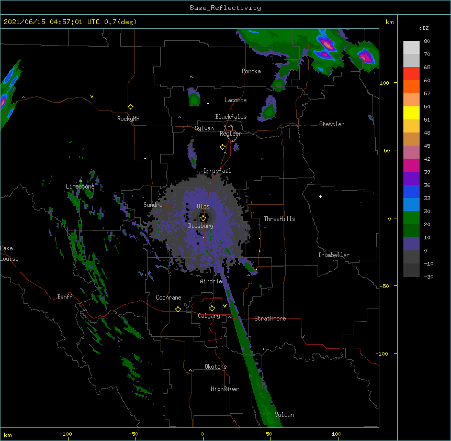Click the dBZ legend heading

424,28
